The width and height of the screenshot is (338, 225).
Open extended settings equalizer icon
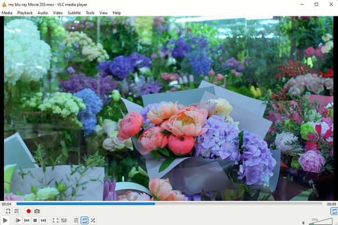(x=64, y=221)
